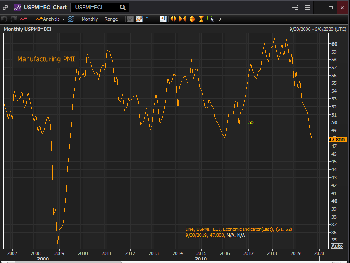Click the orange 47.800 last value label
Viewport: 350px width, 263px height.
point(337,139)
